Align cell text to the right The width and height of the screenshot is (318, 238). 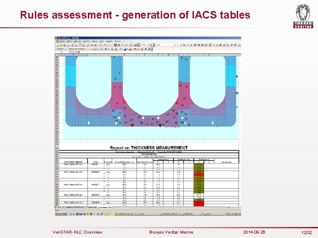202,45
